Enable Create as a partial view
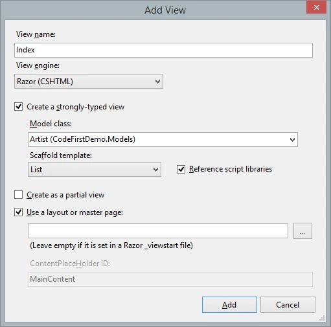The height and width of the screenshot is (327, 331). [18, 195]
